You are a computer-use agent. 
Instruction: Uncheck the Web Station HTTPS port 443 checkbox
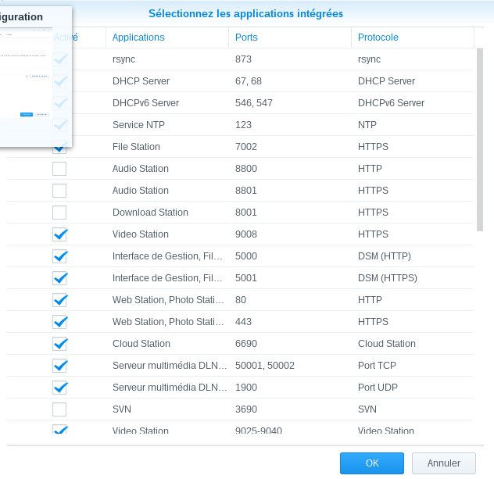pos(59,322)
